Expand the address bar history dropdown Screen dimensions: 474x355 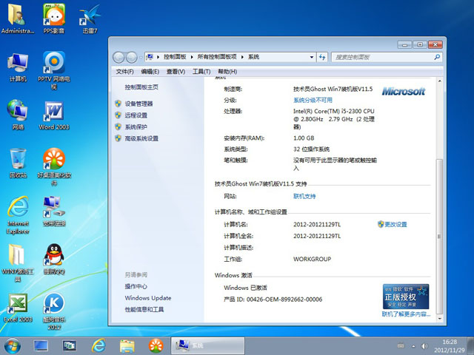point(312,57)
